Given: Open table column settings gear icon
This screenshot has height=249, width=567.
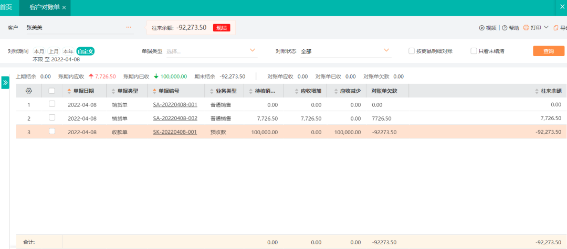Looking at the screenshot, I should point(29,91).
